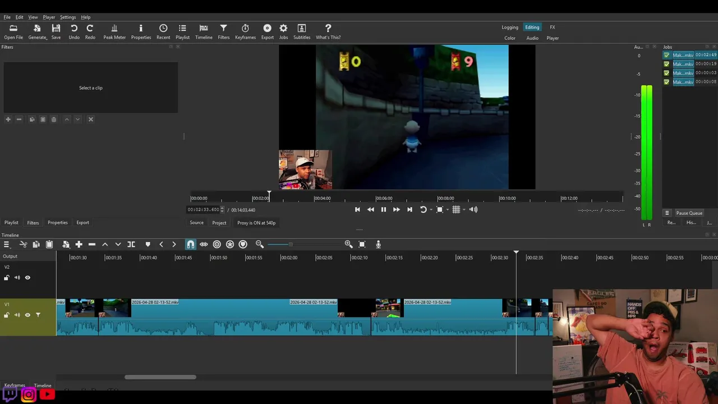Click the Overwrite down-chevron icon in timeline
The width and height of the screenshot is (718, 404).
[118, 244]
